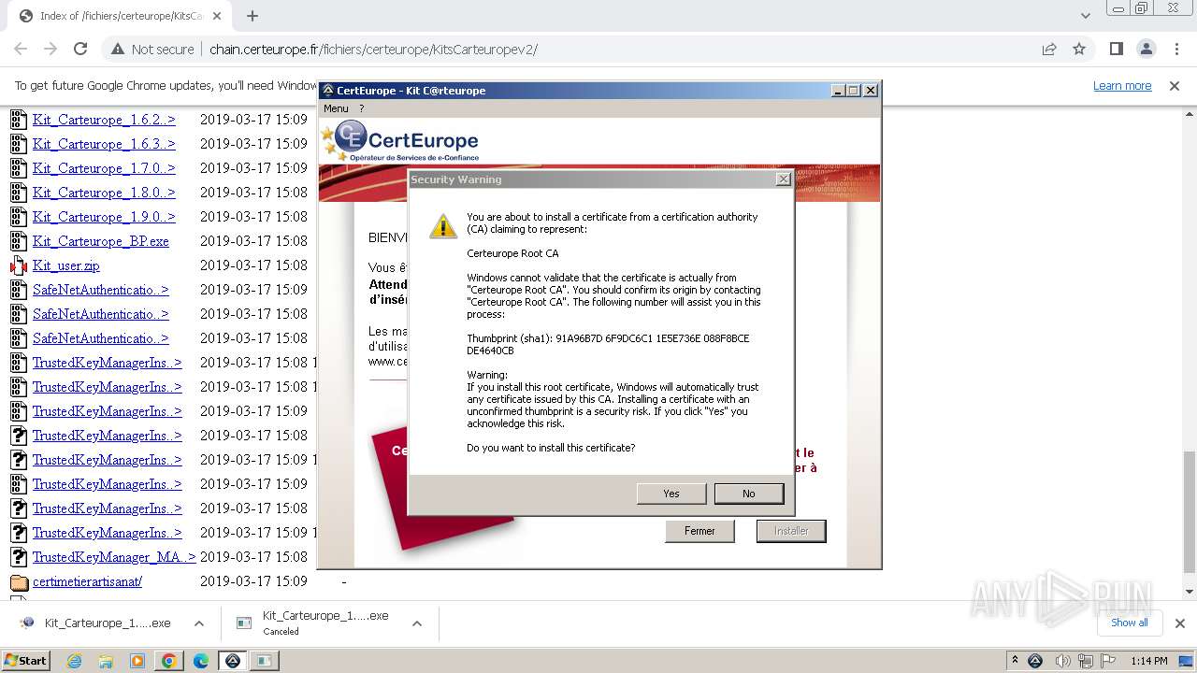This screenshot has height=673, width=1197.
Task: Click the address bar URL
Action: [x=373, y=50]
